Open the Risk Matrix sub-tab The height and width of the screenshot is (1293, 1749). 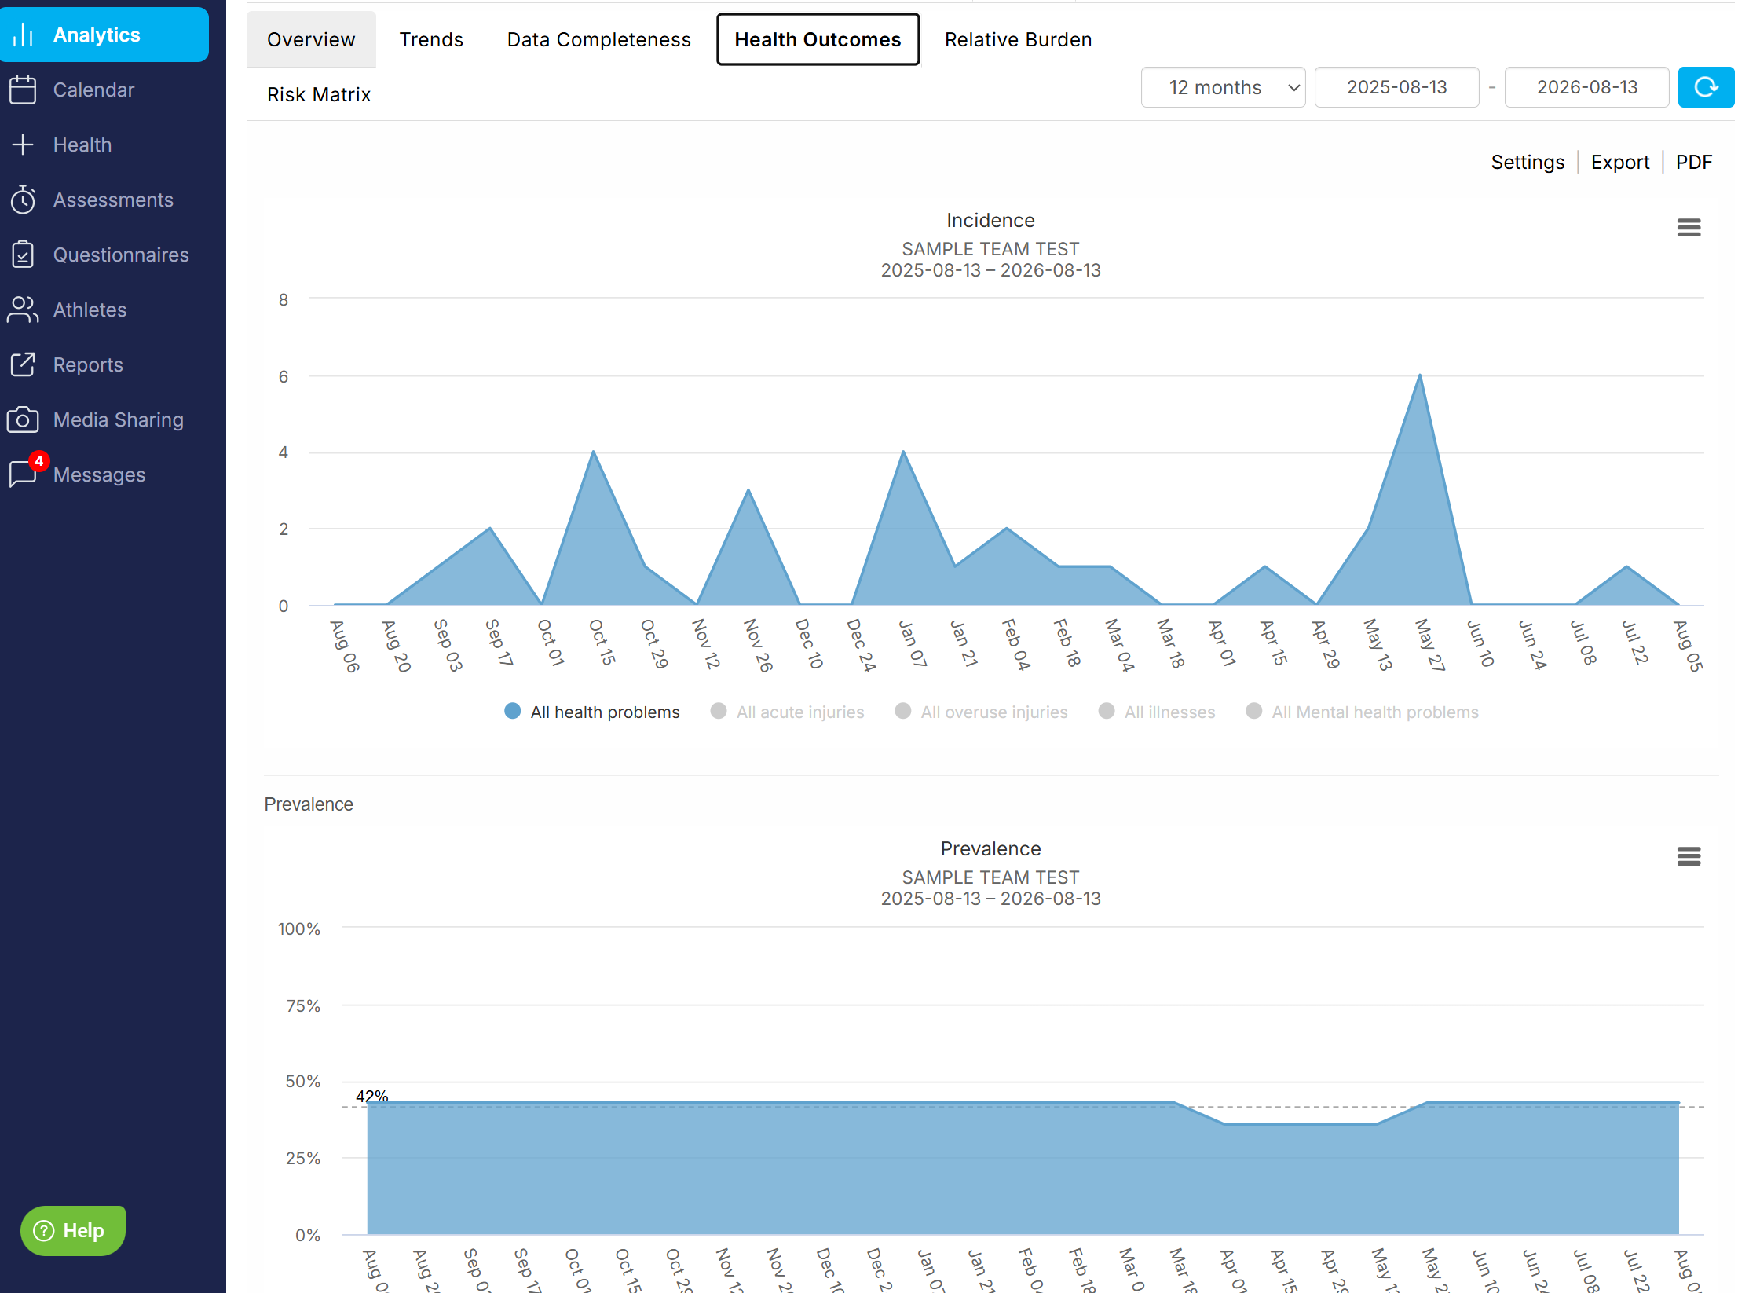(x=319, y=94)
